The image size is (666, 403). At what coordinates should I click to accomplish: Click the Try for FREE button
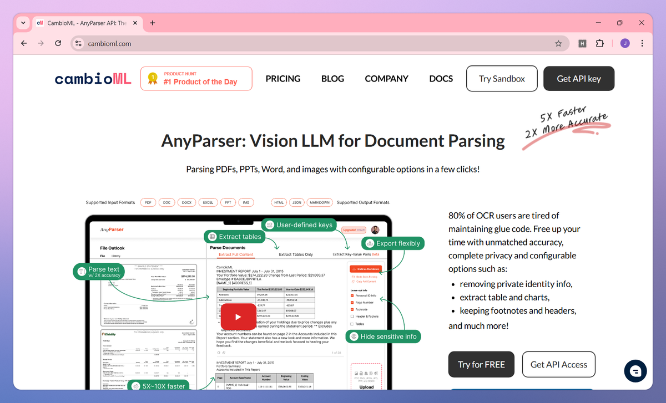(x=481, y=364)
